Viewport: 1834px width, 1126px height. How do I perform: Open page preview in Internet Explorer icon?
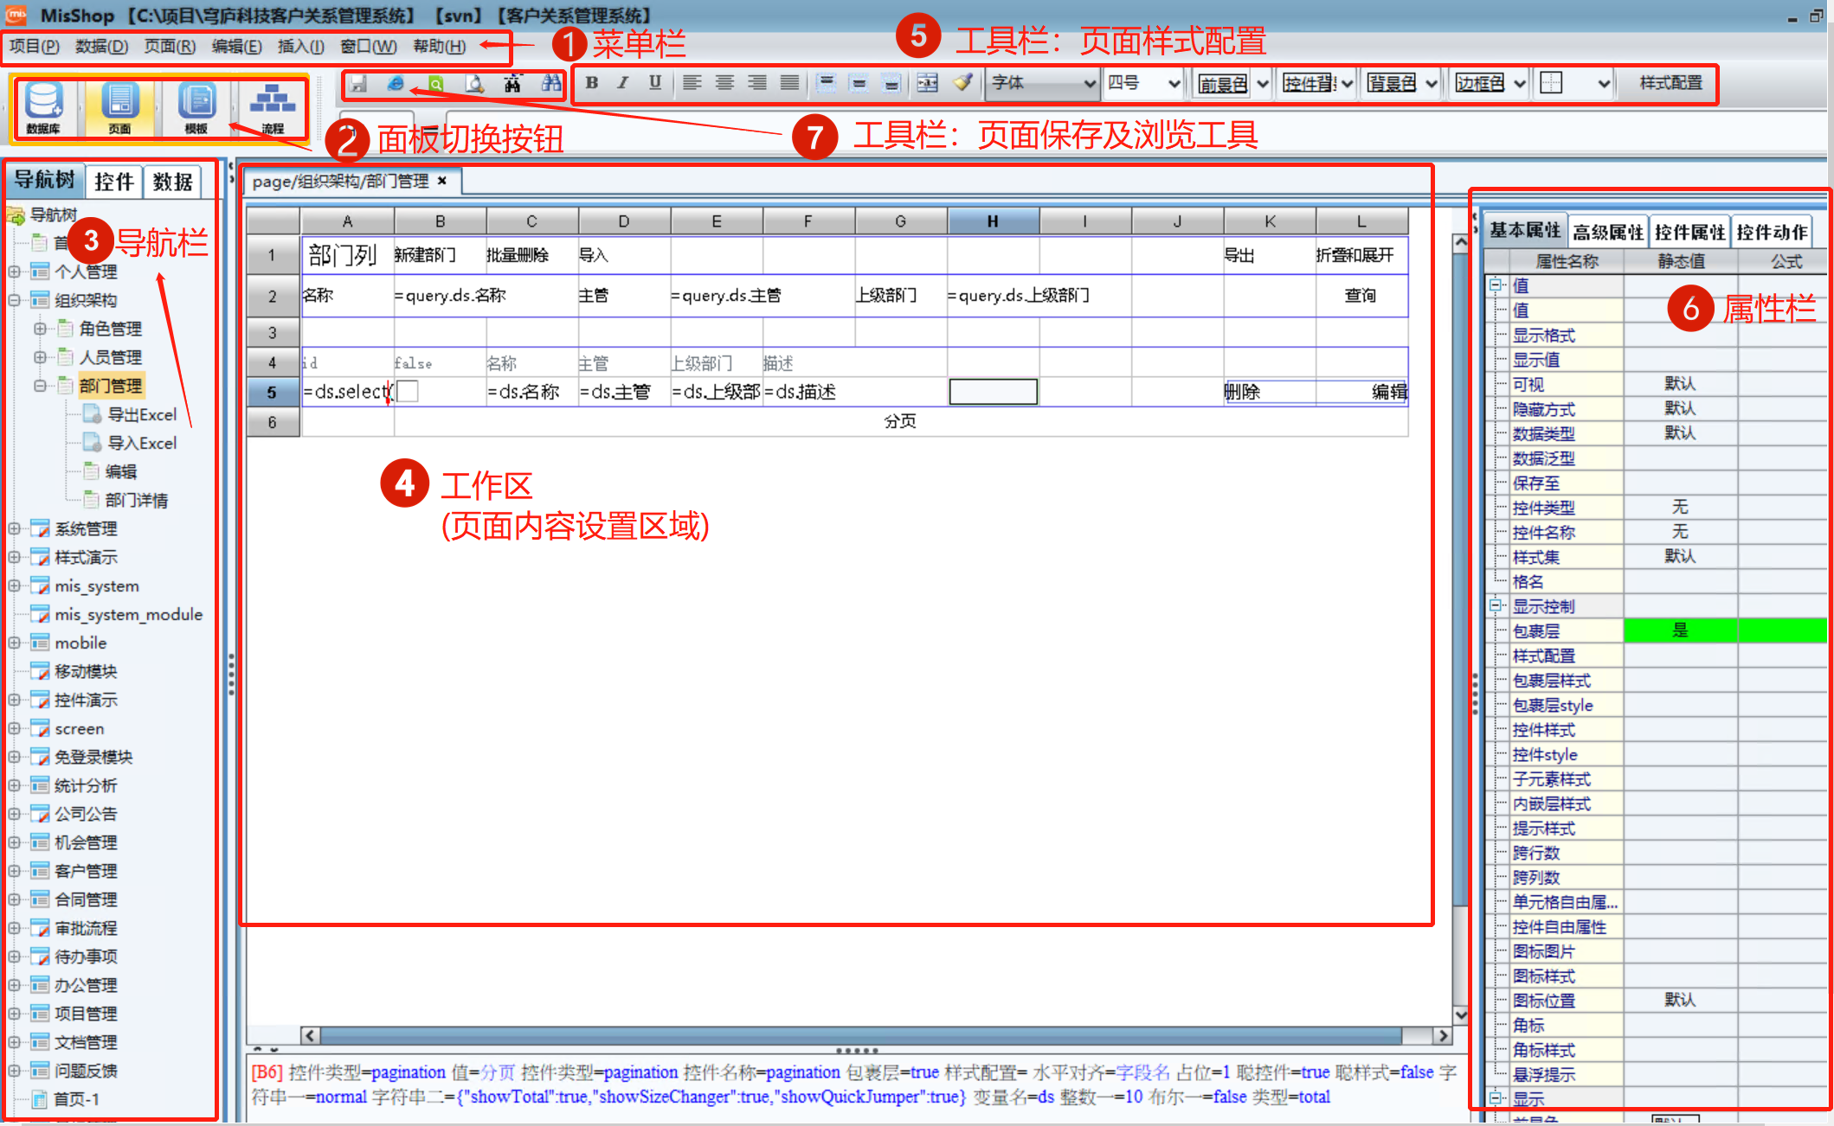click(396, 84)
